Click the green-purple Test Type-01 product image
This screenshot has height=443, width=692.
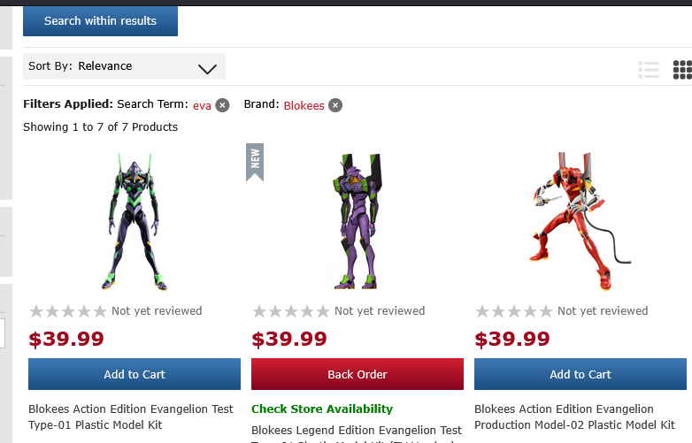(135, 221)
